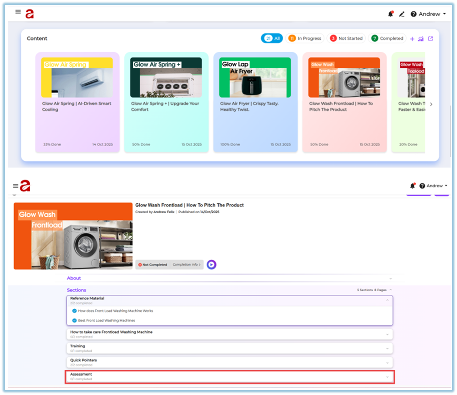Click the plus icon in Content panel
457x395 pixels.
pos(412,39)
